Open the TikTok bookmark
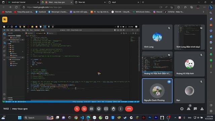 tap(174, 12)
